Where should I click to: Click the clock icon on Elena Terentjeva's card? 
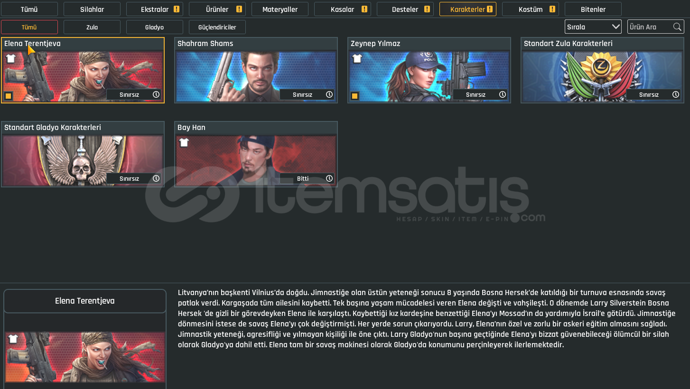[156, 94]
